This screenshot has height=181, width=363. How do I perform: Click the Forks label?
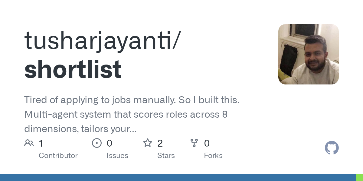coord(213,156)
